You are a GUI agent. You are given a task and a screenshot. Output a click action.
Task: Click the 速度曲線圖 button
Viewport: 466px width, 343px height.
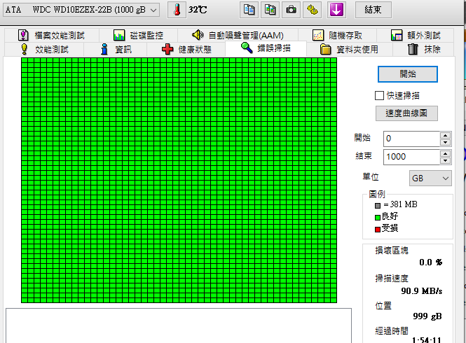406,113
